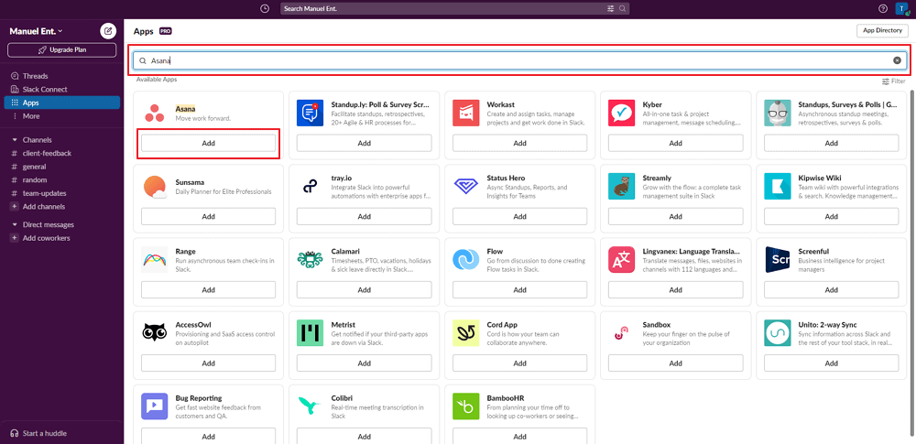Add the Status Hero app
916x444 pixels.
(520, 216)
